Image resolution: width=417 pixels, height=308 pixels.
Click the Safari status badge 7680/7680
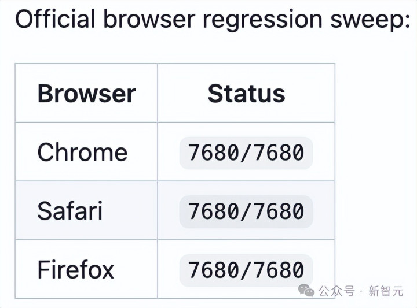tap(246, 211)
